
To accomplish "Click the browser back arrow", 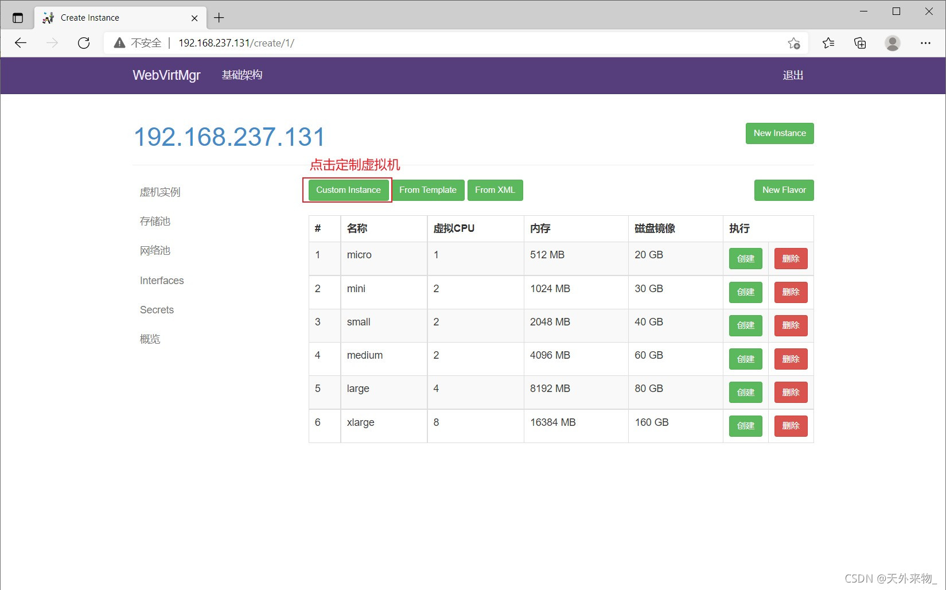I will tap(21, 43).
